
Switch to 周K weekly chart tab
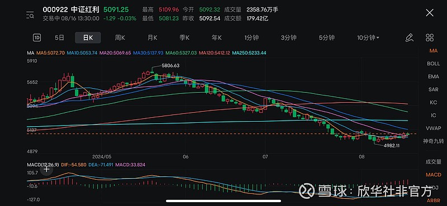pyautogui.click(x=120, y=37)
